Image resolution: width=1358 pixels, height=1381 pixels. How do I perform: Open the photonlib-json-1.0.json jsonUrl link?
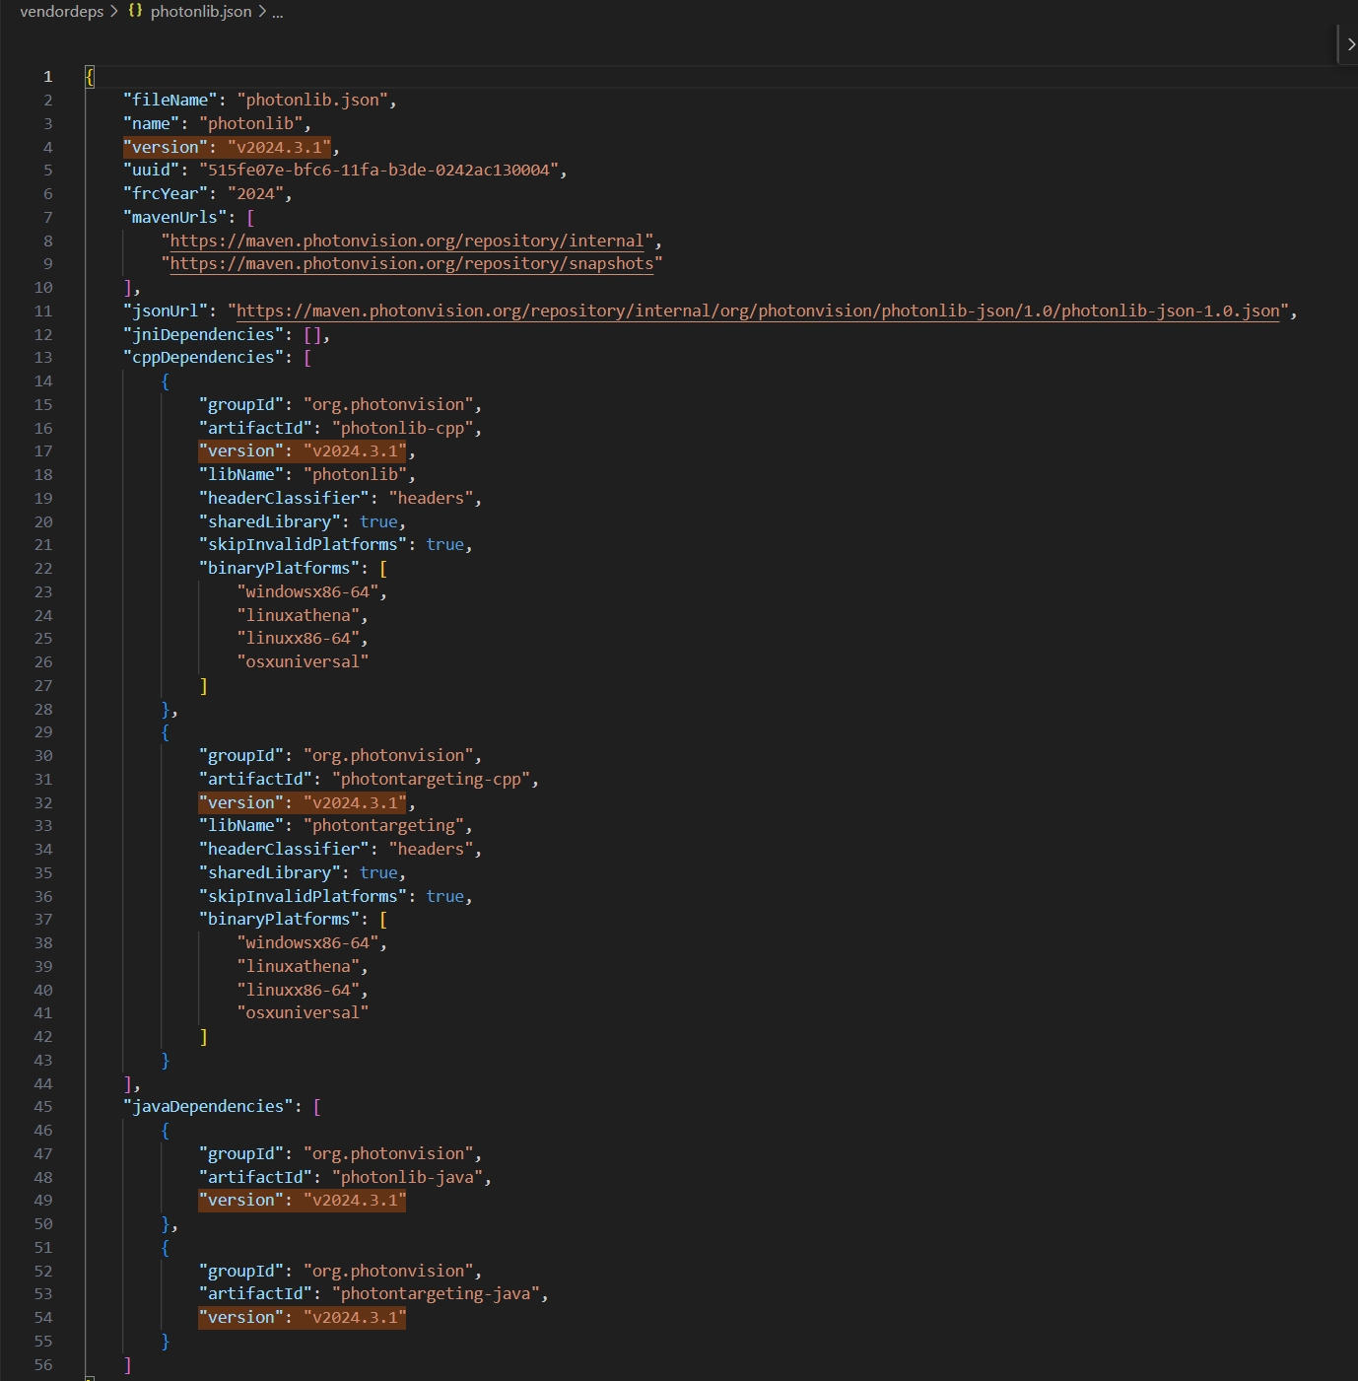(x=758, y=311)
